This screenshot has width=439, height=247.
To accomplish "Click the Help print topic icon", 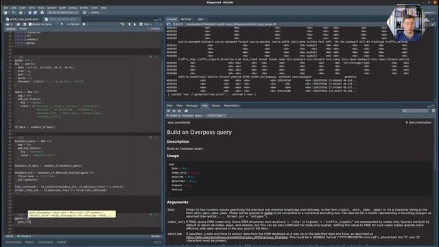I will tap(186, 111).
